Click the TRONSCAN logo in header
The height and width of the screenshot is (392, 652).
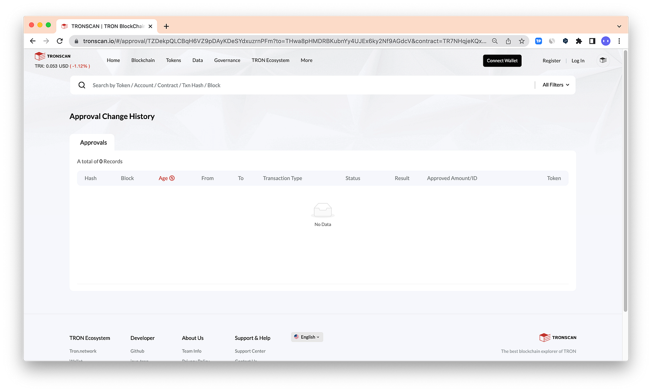pos(53,56)
